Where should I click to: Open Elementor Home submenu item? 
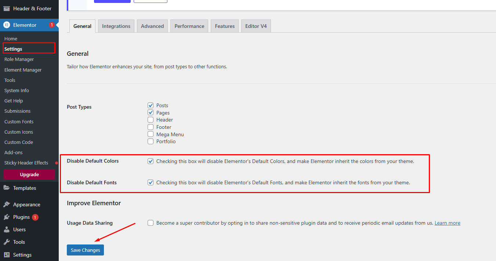pos(11,39)
